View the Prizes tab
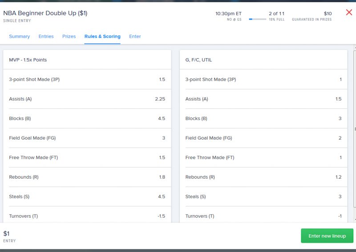This screenshot has width=356, height=252. click(x=69, y=36)
